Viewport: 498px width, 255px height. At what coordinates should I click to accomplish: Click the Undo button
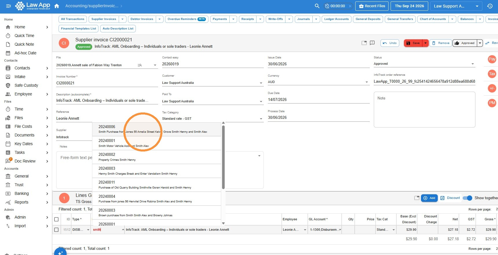coord(390,43)
